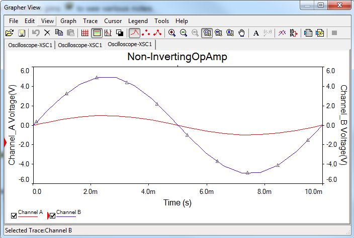Click the Add text annotation icon

pos(256,33)
